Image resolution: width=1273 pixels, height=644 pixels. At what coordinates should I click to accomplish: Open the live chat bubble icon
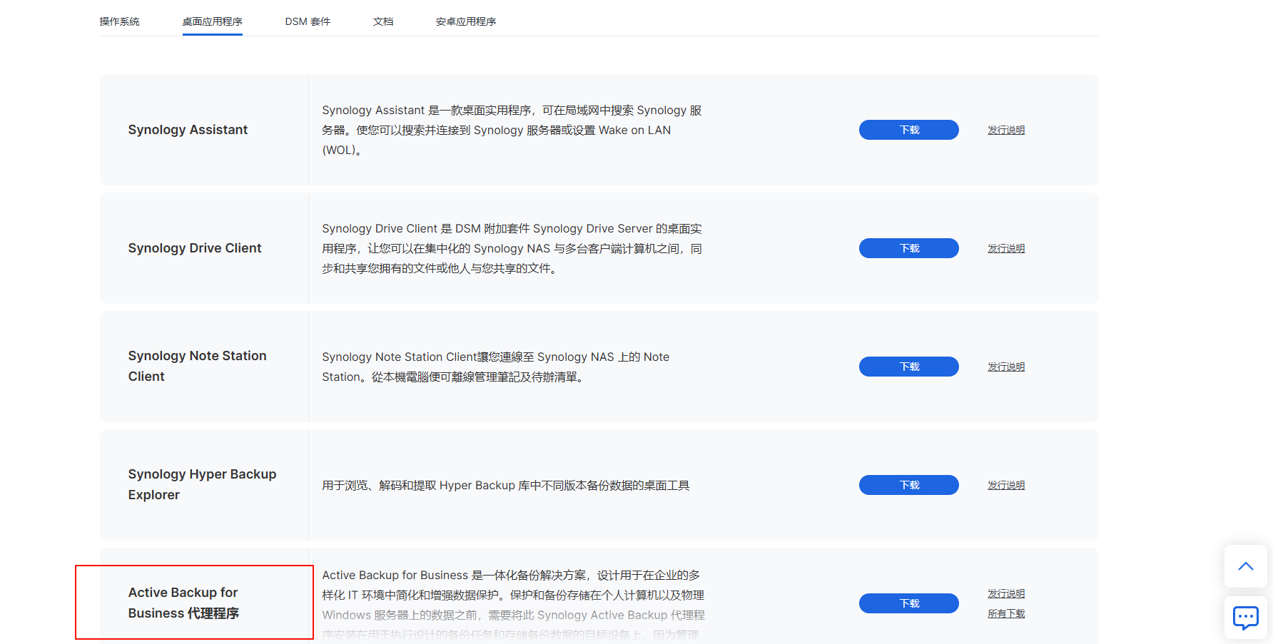point(1245,617)
